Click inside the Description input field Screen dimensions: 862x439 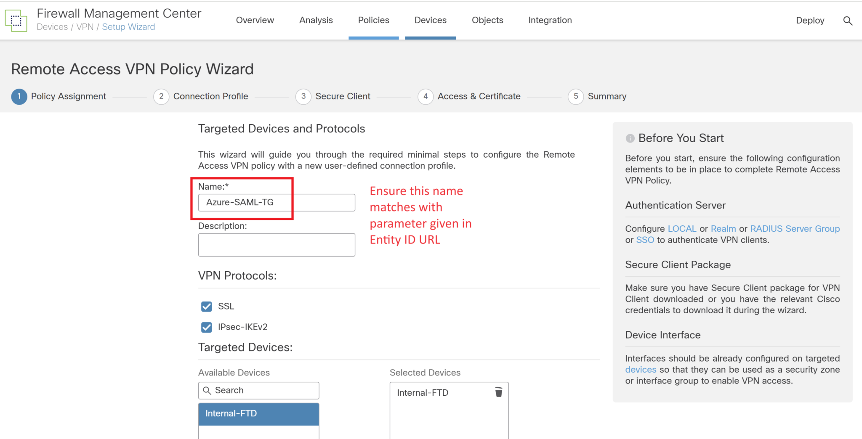click(x=276, y=244)
